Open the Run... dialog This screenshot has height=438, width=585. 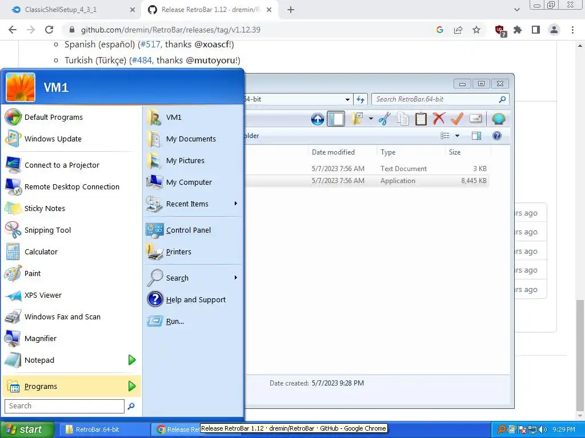(193, 321)
